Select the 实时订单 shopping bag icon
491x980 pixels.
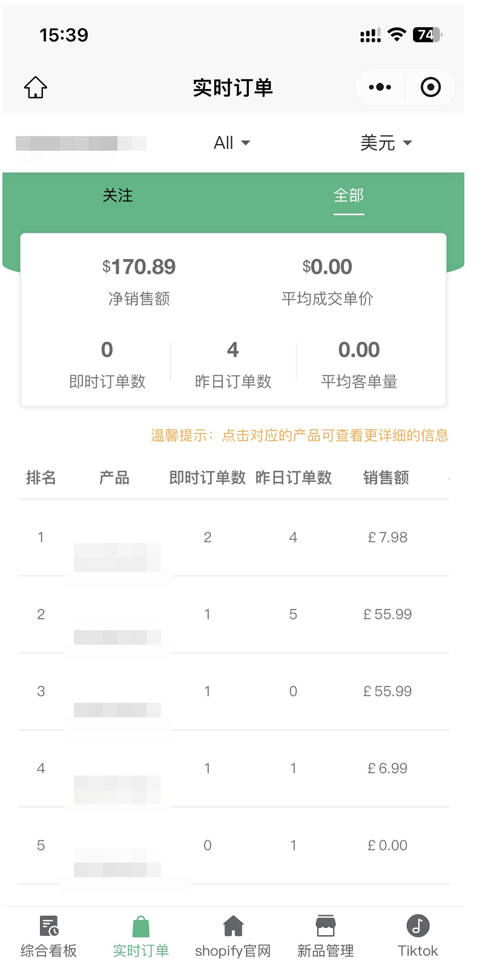click(141, 926)
